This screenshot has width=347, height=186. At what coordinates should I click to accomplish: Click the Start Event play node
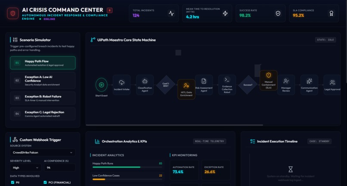click(101, 85)
